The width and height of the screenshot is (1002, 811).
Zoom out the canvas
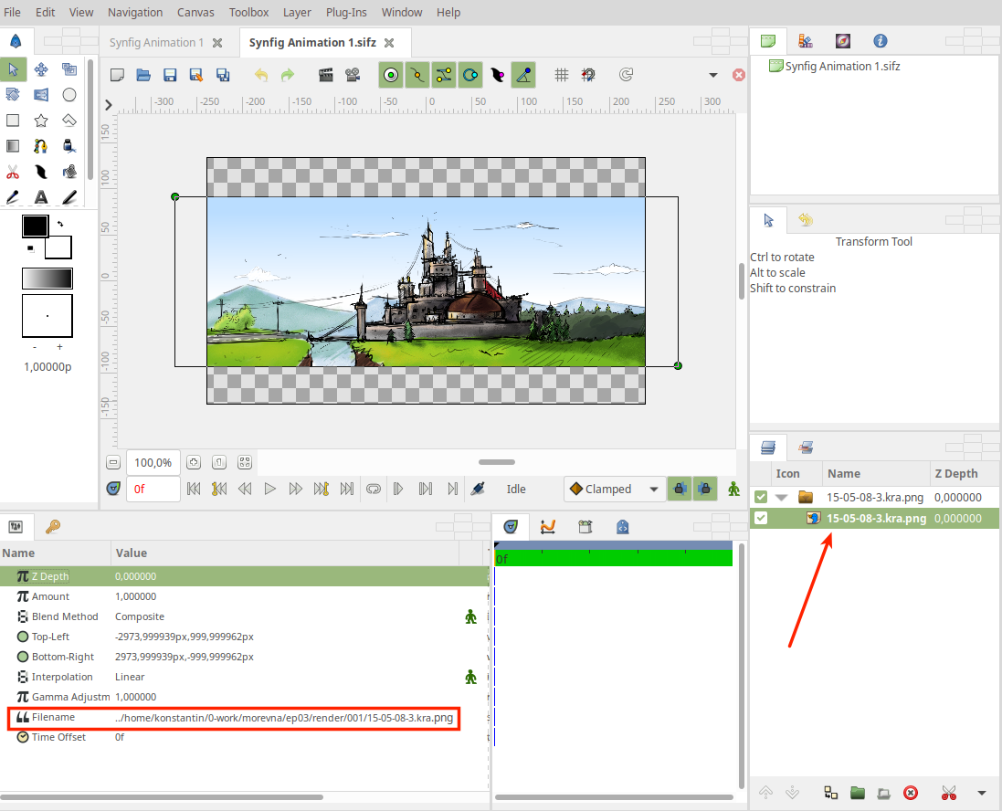coord(113,462)
